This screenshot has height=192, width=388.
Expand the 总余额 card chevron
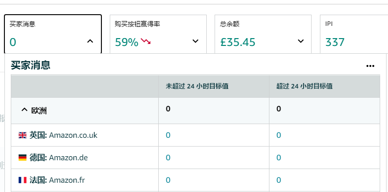point(301,41)
